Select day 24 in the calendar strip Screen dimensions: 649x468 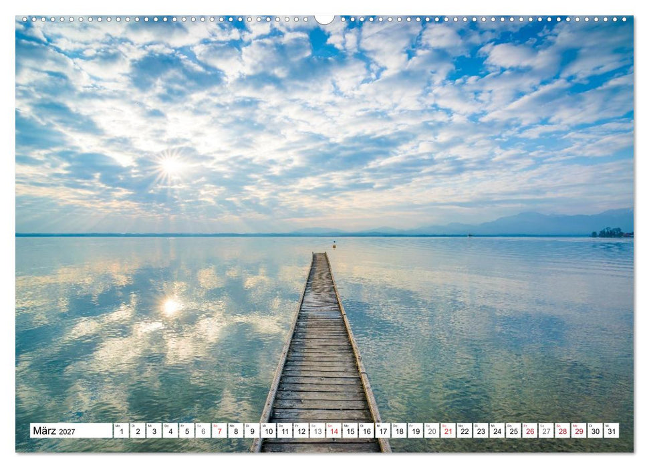[497, 431]
